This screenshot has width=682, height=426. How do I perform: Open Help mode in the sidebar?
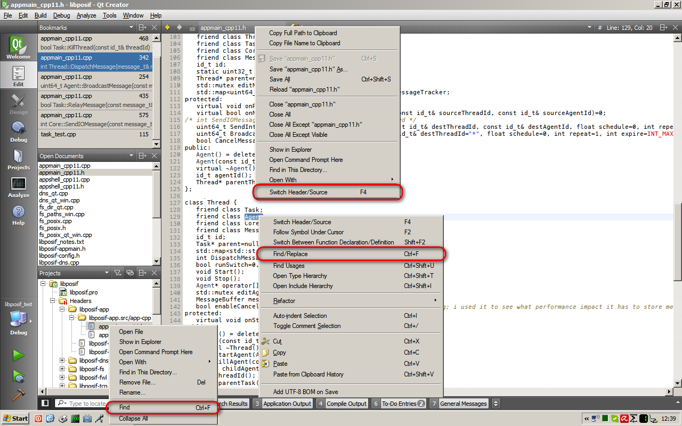pos(18,214)
